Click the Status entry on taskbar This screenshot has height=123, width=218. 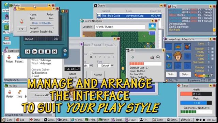[x=35, y=120]
